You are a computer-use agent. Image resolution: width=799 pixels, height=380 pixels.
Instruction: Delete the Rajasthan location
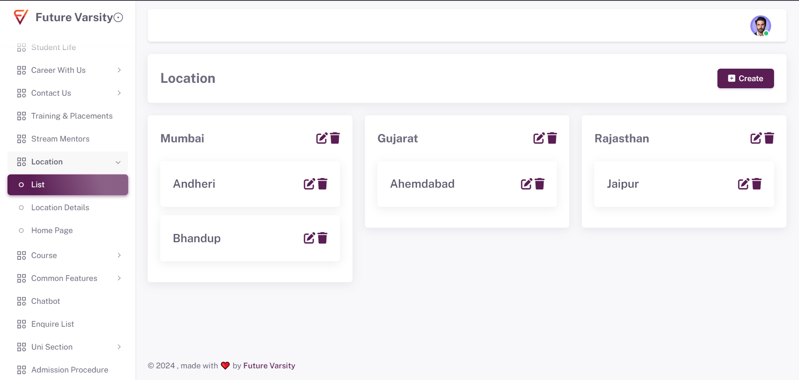point(769,138)
